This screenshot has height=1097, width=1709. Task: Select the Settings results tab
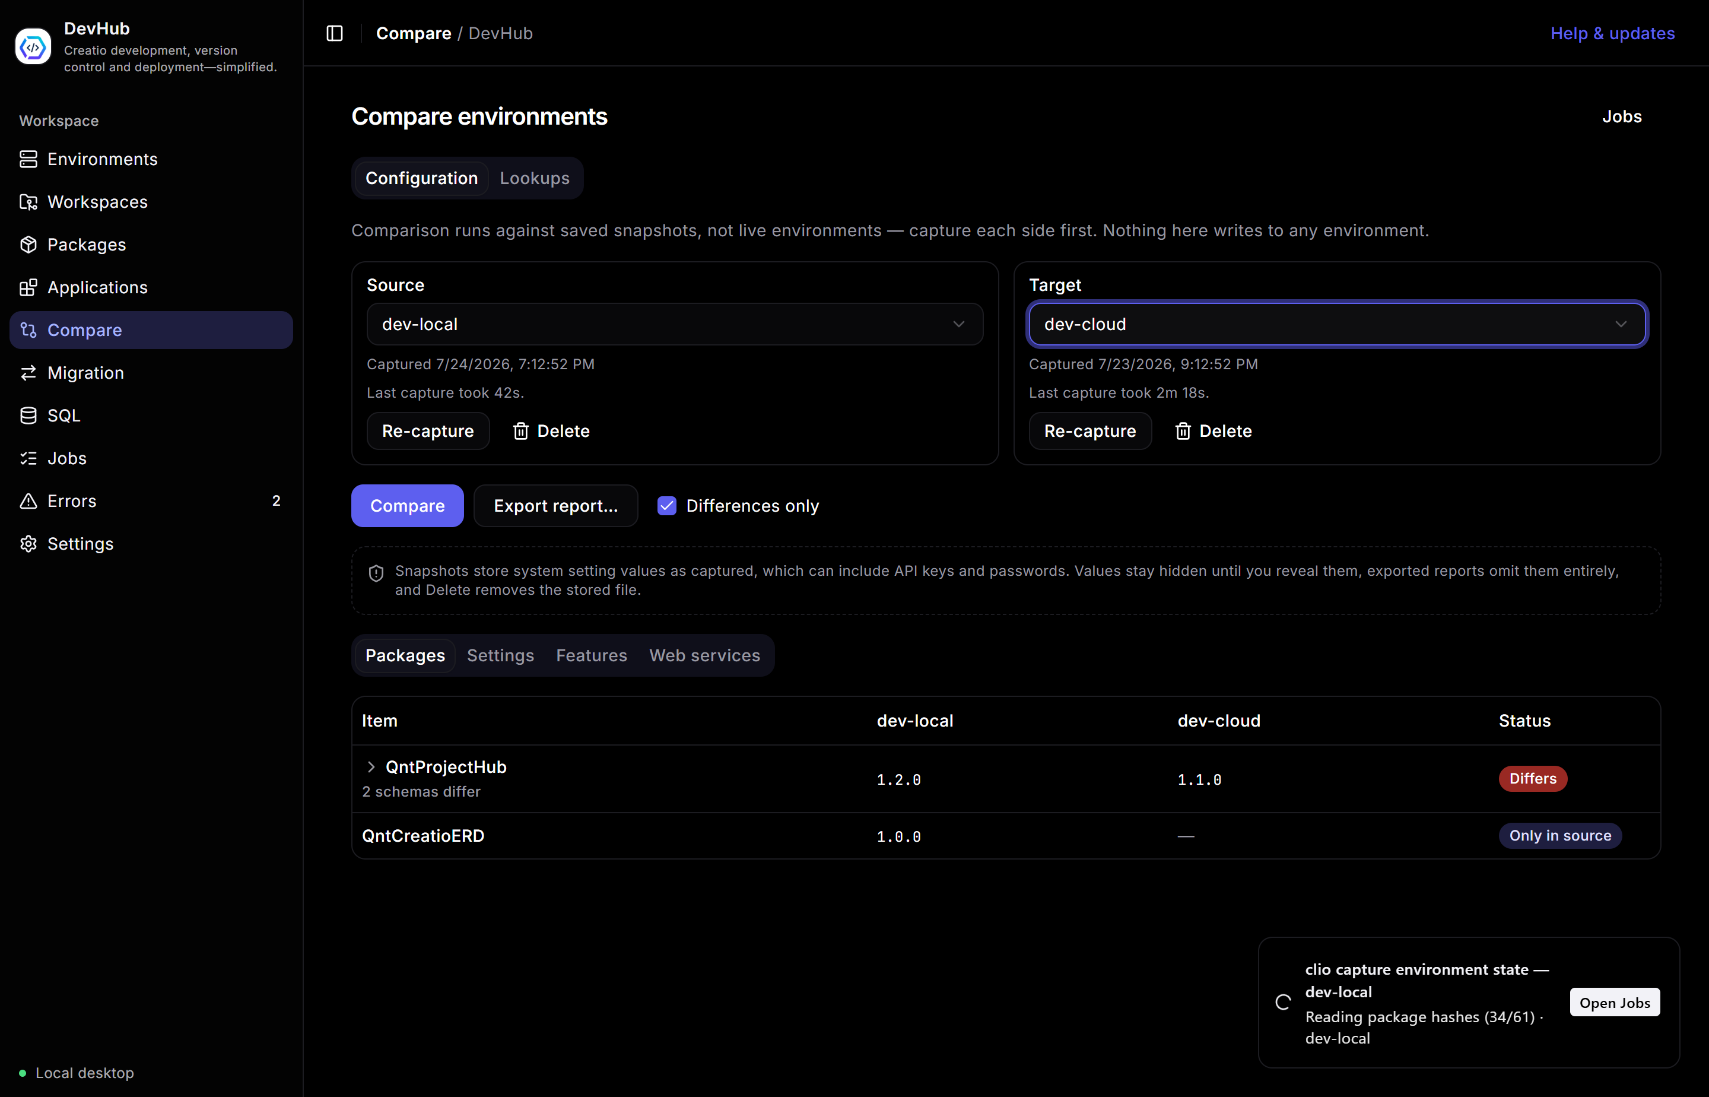click(501, 655)
